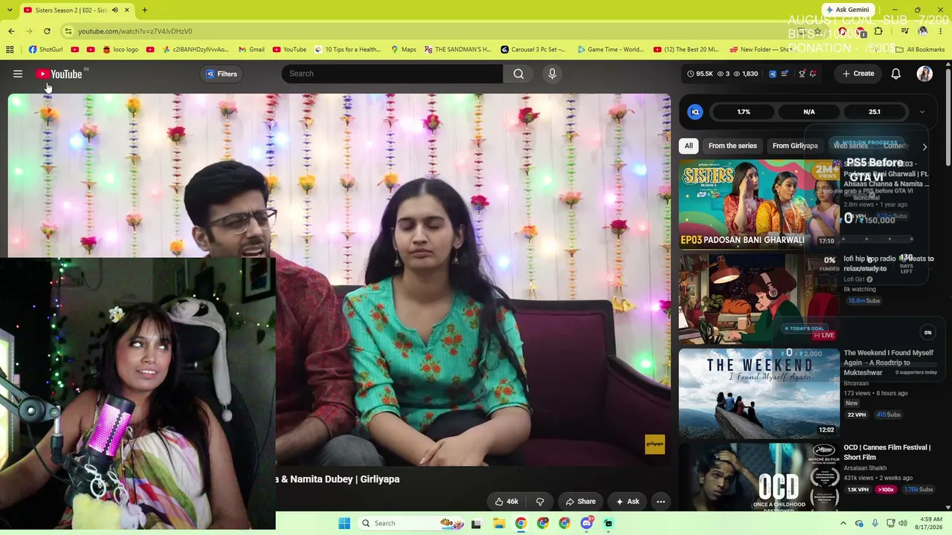Screen dimensions: 952x535
Task: Click the magnifier search submit button
Action: (x=518, y=74)
